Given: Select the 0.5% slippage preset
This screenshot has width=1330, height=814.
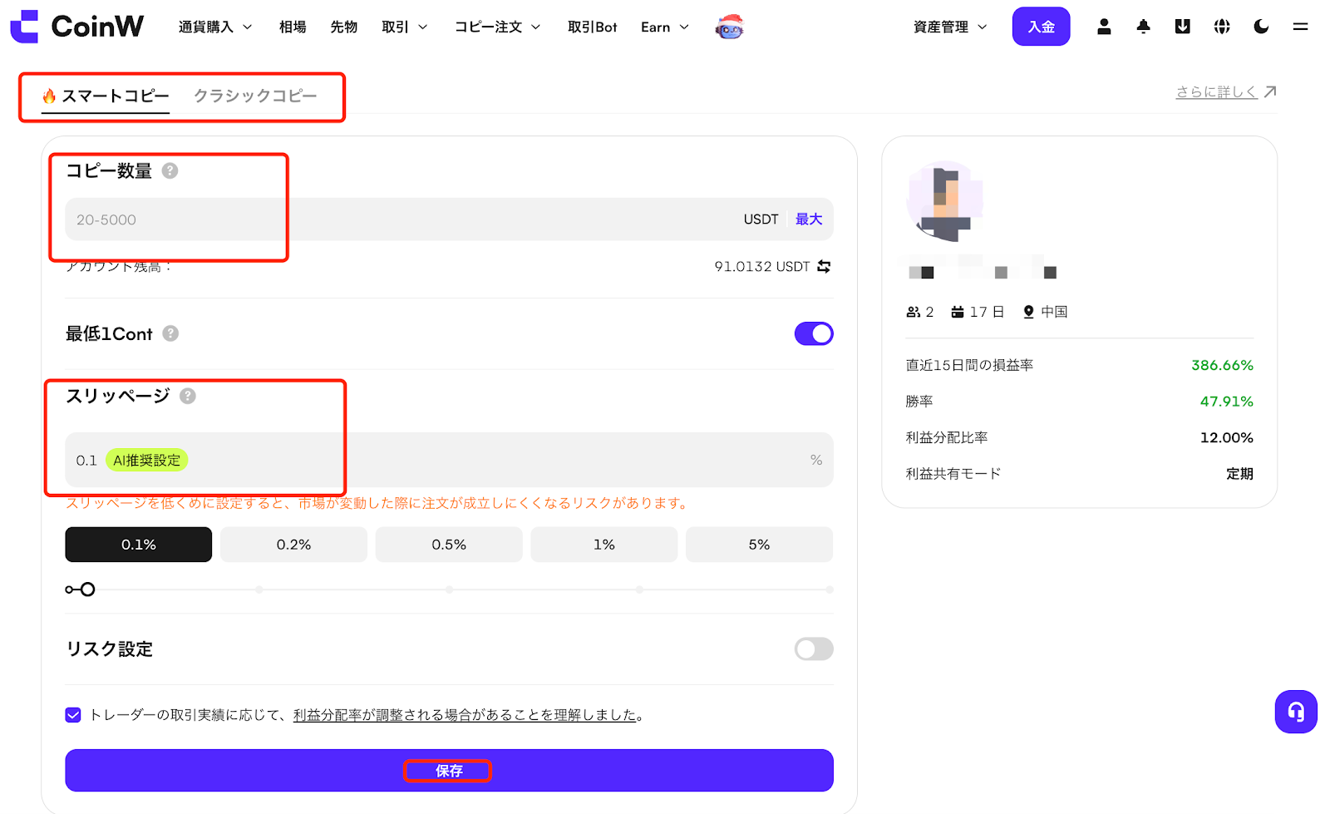Looking at the screenshot, I should point(449,545).
